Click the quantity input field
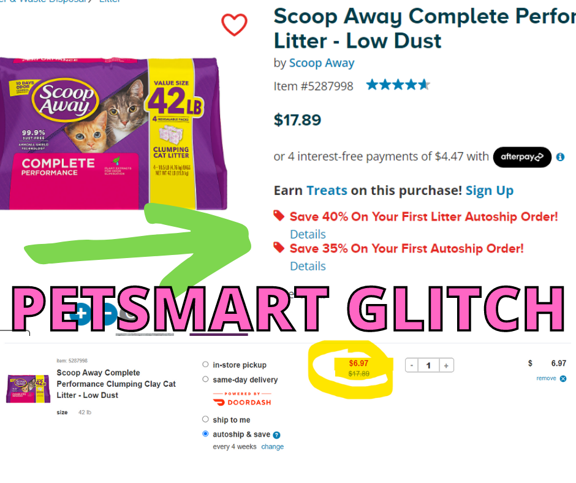The image size is (576, 483). (x=429, y=365)
